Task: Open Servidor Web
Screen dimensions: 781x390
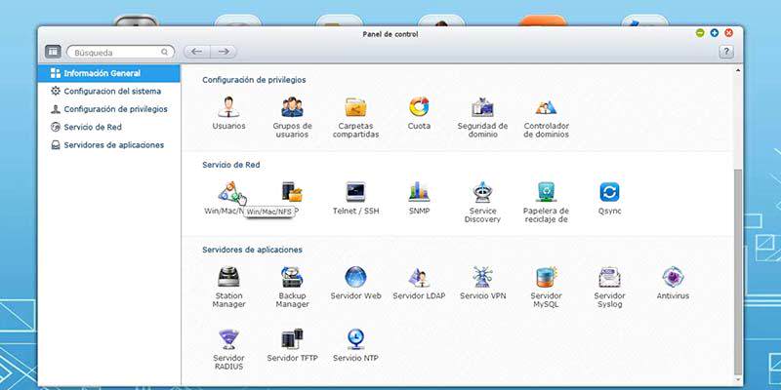Action: 355,277
